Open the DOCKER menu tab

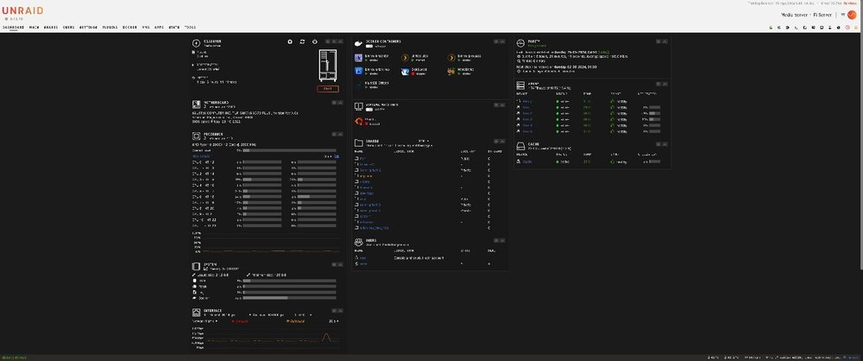(130, 27)
